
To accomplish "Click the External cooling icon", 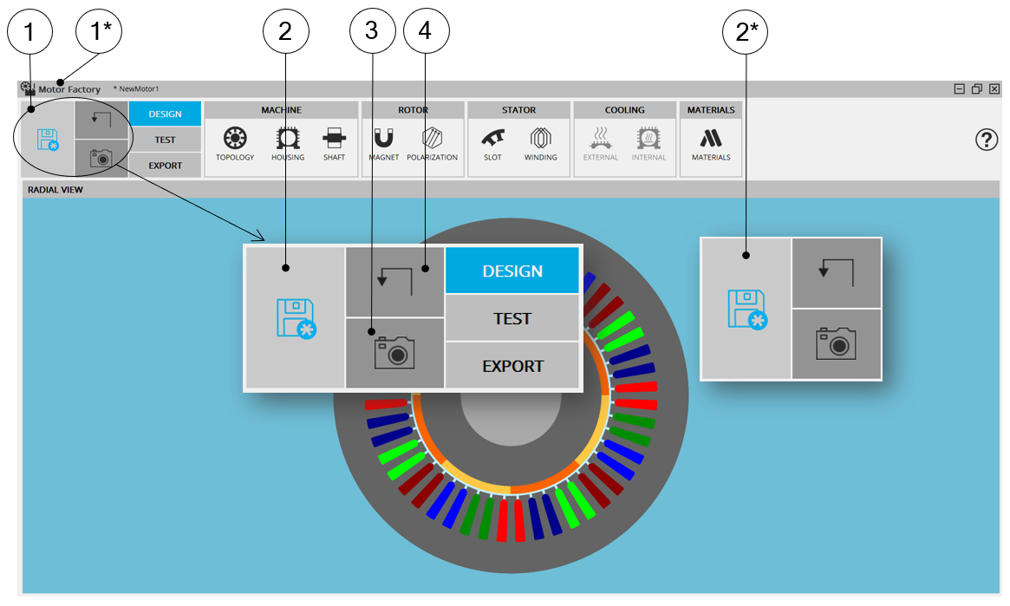I will tap(600, 140).
